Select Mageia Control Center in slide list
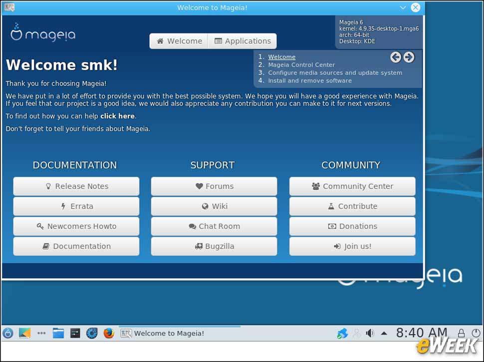The image size is (484, 362). pos(301,65)
